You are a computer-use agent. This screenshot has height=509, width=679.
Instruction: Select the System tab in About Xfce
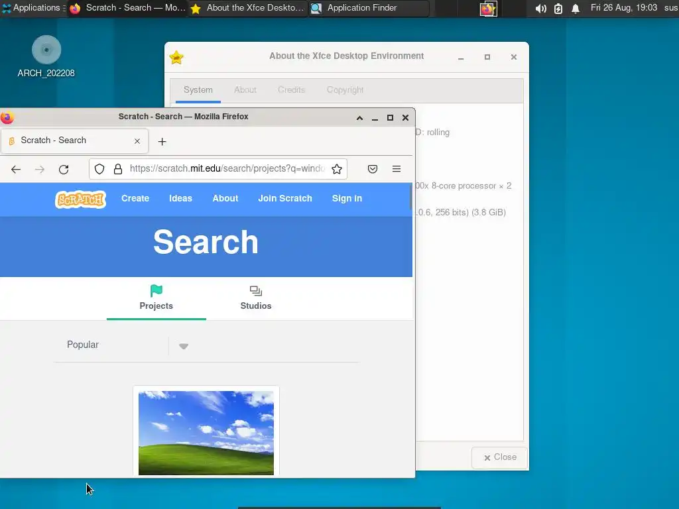coord(198,90)
